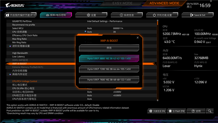Open the 说明 help button

coord(196,111)
